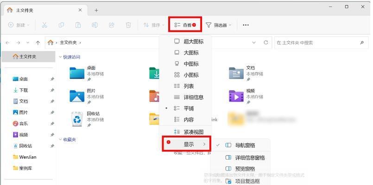
Task: Click the 在主文件夹中搜索 search box
Action: pyautogui.click(x=321, y=43)
